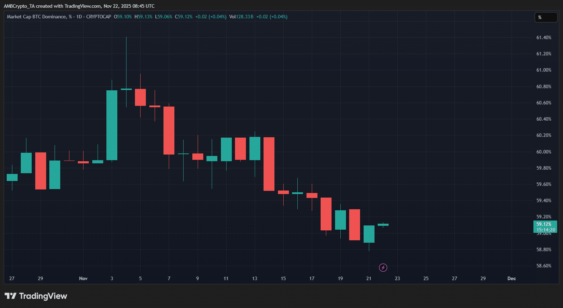Click the 'Dec' label on the time axis
Image resolution: width=563 pixels, height=308 pixels.
coord(512,278)
